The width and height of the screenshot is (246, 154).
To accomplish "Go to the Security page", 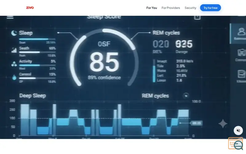I will click(x=190, y=8).
